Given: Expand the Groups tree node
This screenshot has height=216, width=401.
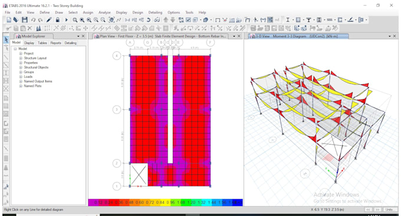Looking at the screenshot, I should 21,72.
